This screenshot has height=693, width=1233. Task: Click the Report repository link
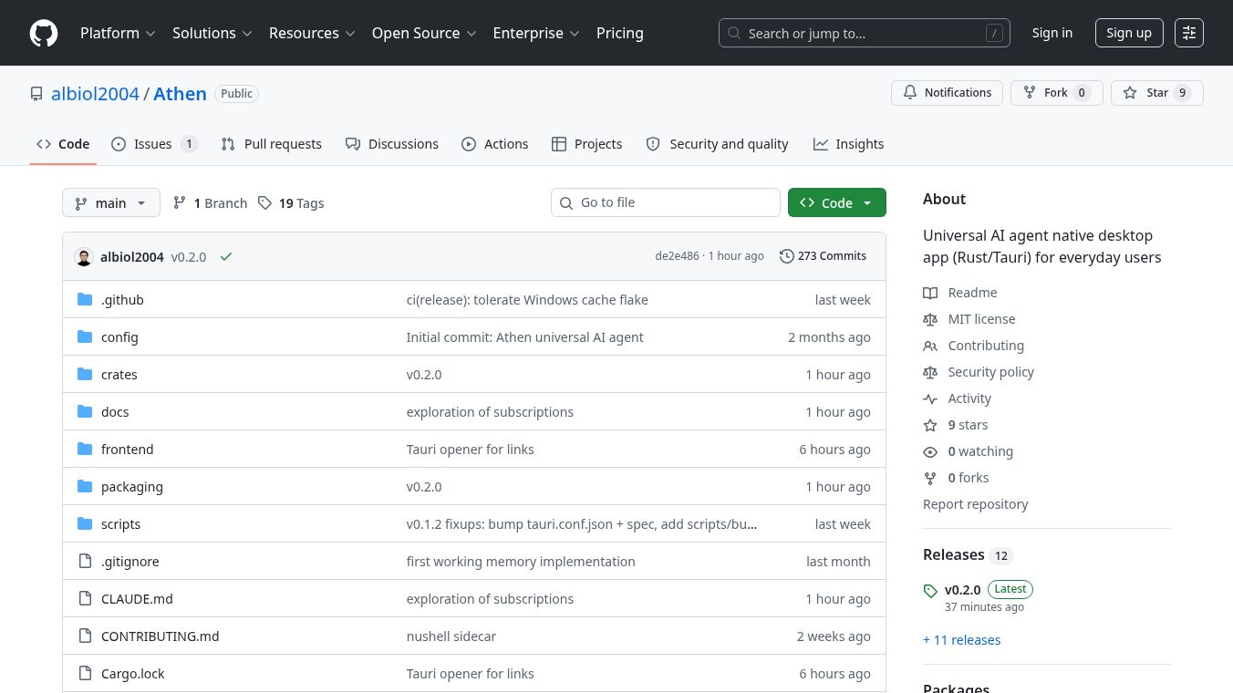(975, 504)
